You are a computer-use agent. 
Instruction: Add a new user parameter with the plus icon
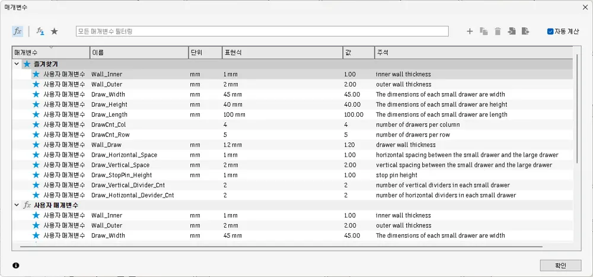(x=470, y=31)
